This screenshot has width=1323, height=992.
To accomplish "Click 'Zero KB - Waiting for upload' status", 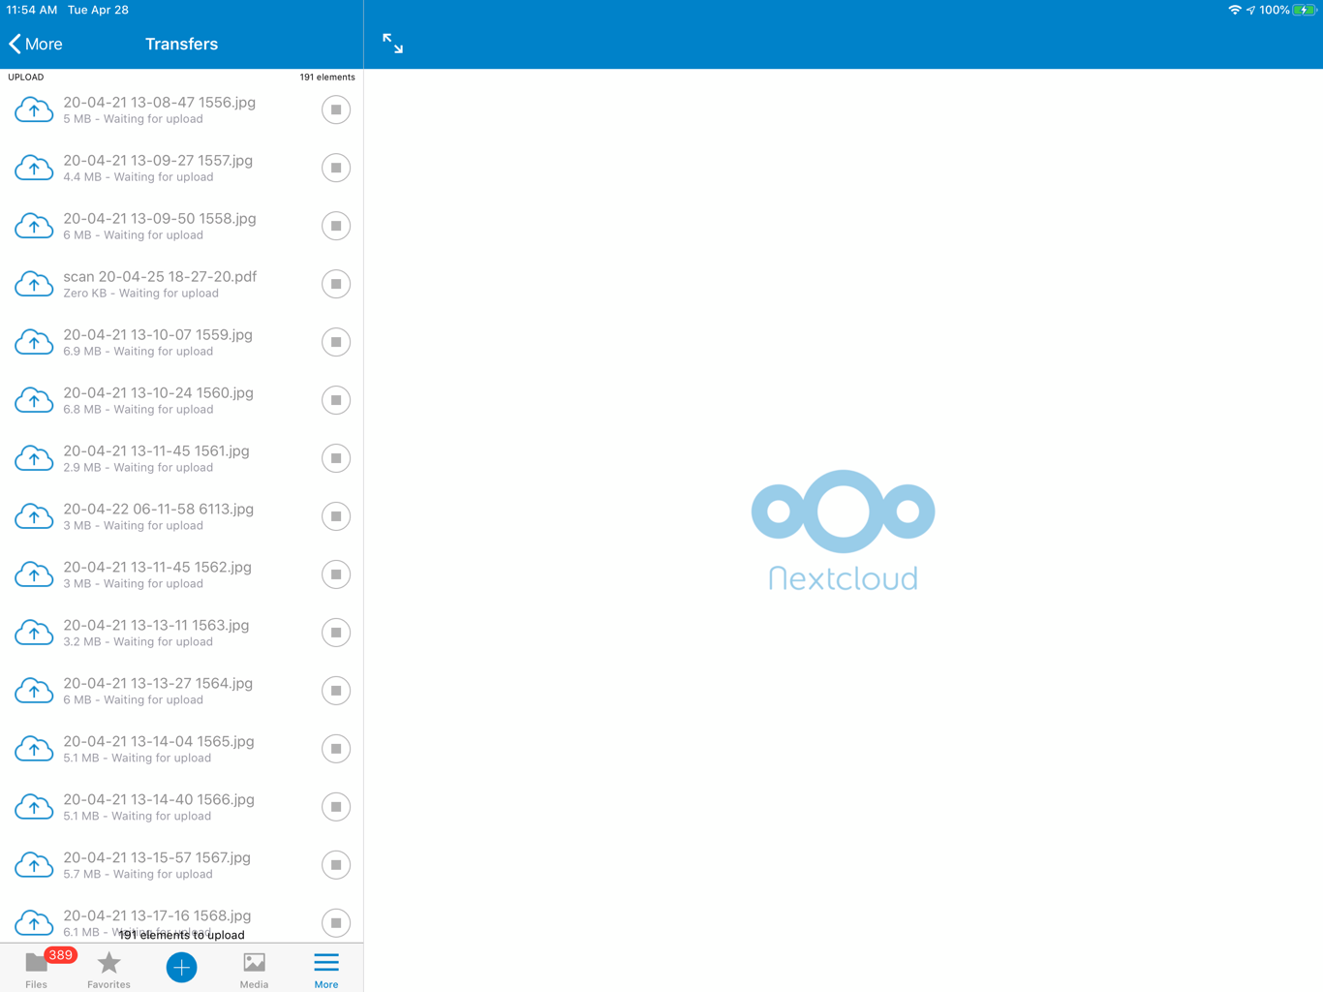I will 140,294.
